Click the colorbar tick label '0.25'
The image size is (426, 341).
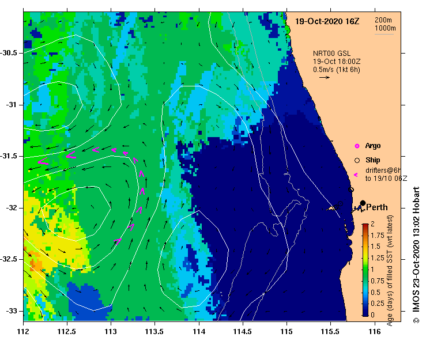tap(378, 304)
